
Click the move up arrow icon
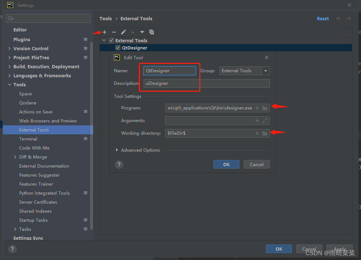click(x=133, y=32)
